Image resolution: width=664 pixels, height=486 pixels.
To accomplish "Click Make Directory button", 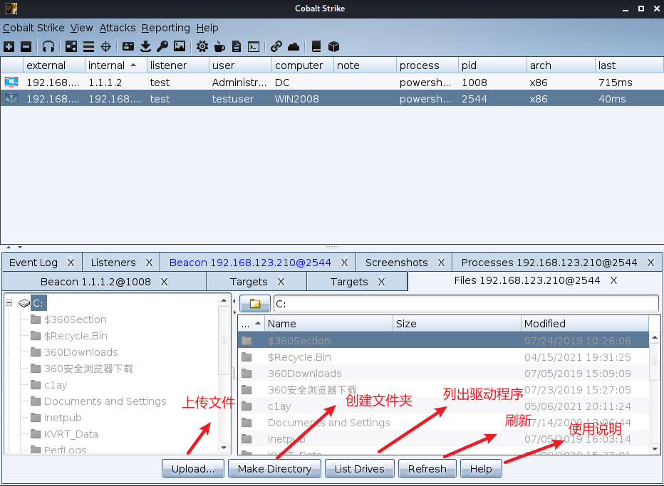I will pos(274,469).
